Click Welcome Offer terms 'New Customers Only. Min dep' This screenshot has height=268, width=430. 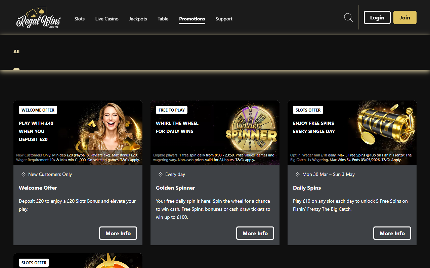click(78, 157)
